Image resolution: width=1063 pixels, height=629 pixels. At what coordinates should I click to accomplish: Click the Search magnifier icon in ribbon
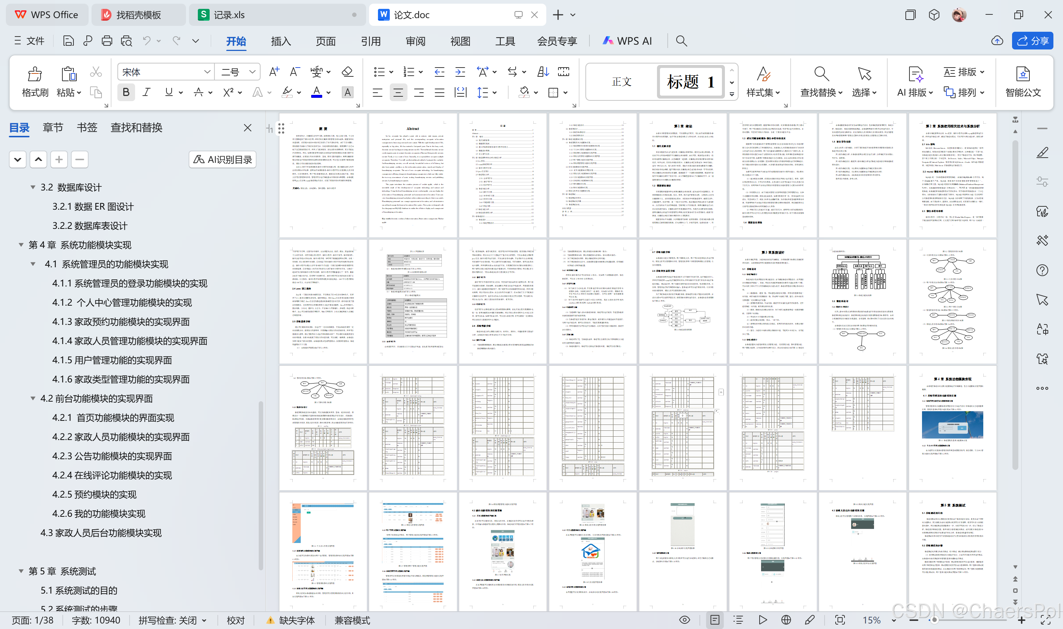click(681, 41)
